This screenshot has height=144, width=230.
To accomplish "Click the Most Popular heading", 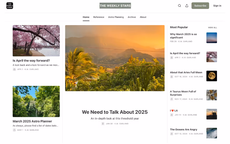I will (179, 27).
